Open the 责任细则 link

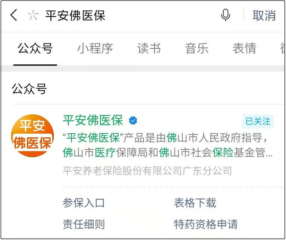click(x=84, y=224)
